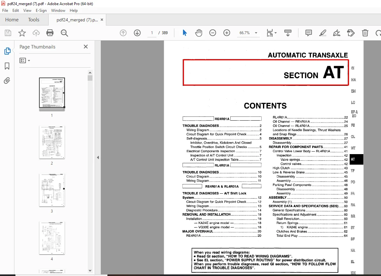
Task: Save the file with the floppy disk icon
Action: tap(8, 33)
